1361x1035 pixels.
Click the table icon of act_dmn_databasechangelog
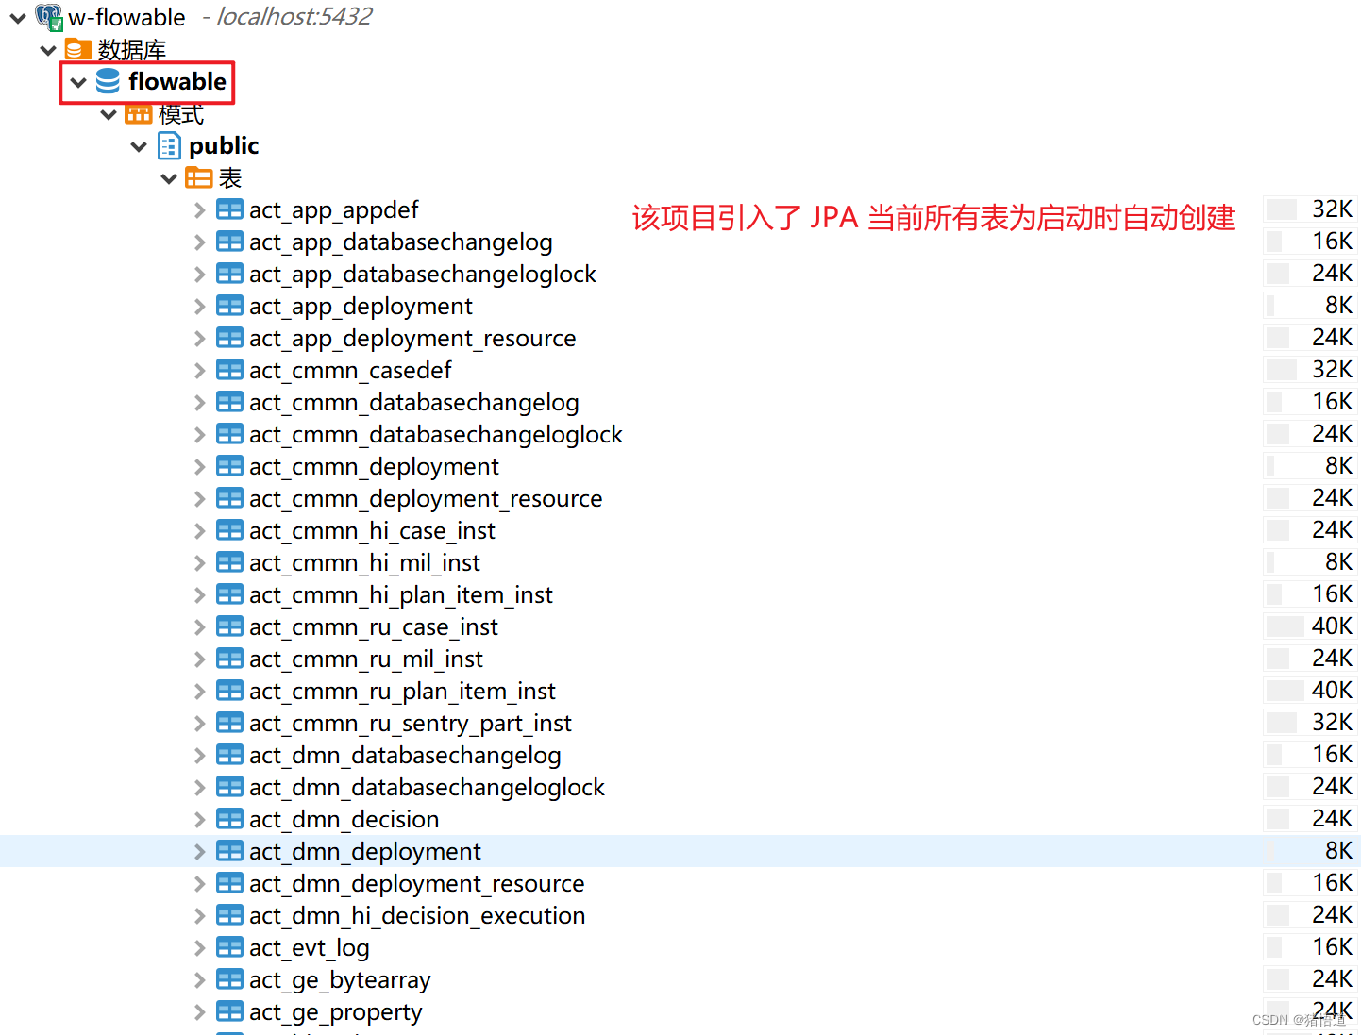[x=229, y=755]
